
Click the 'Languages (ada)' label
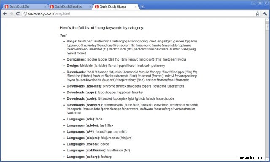click(80, 119)
